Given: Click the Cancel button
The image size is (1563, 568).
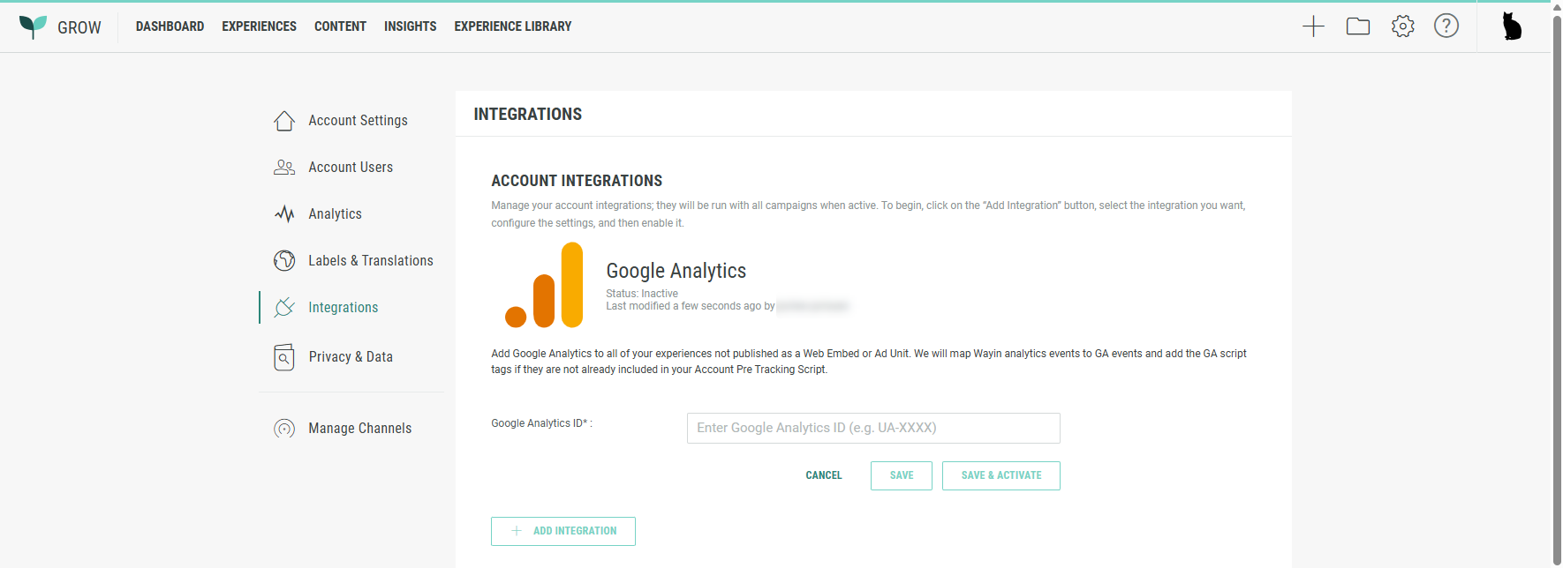Looking at the screenshot, I should [823, 475].
